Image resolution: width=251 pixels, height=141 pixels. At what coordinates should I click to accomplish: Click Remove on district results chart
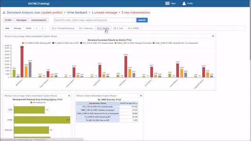[8, 36]
